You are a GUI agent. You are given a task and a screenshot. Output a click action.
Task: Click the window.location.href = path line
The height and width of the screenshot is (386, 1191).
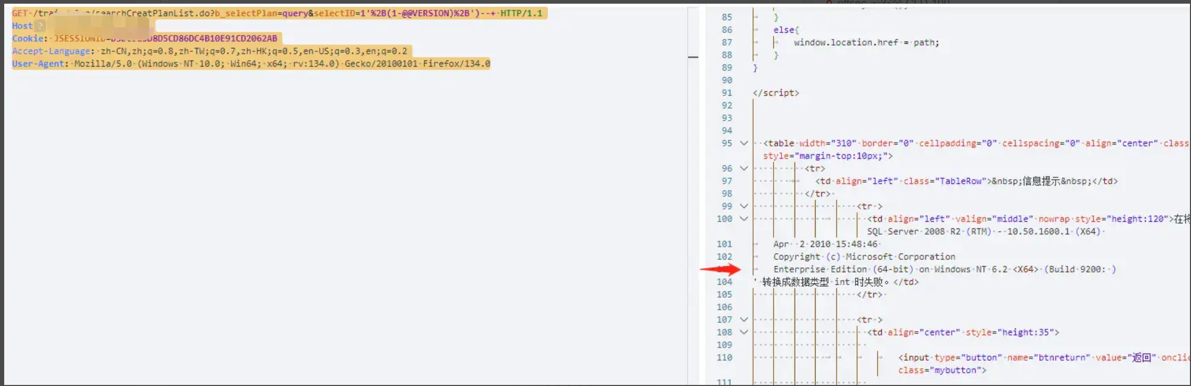[x=866, y=43]
